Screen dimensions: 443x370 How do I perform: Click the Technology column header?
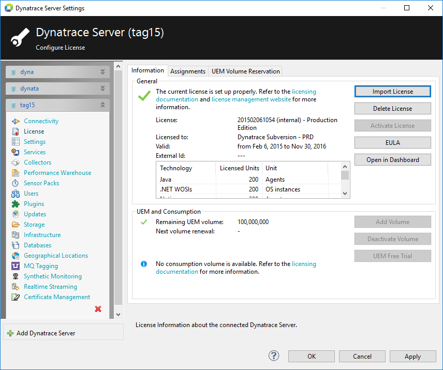[x=186, y=168]
